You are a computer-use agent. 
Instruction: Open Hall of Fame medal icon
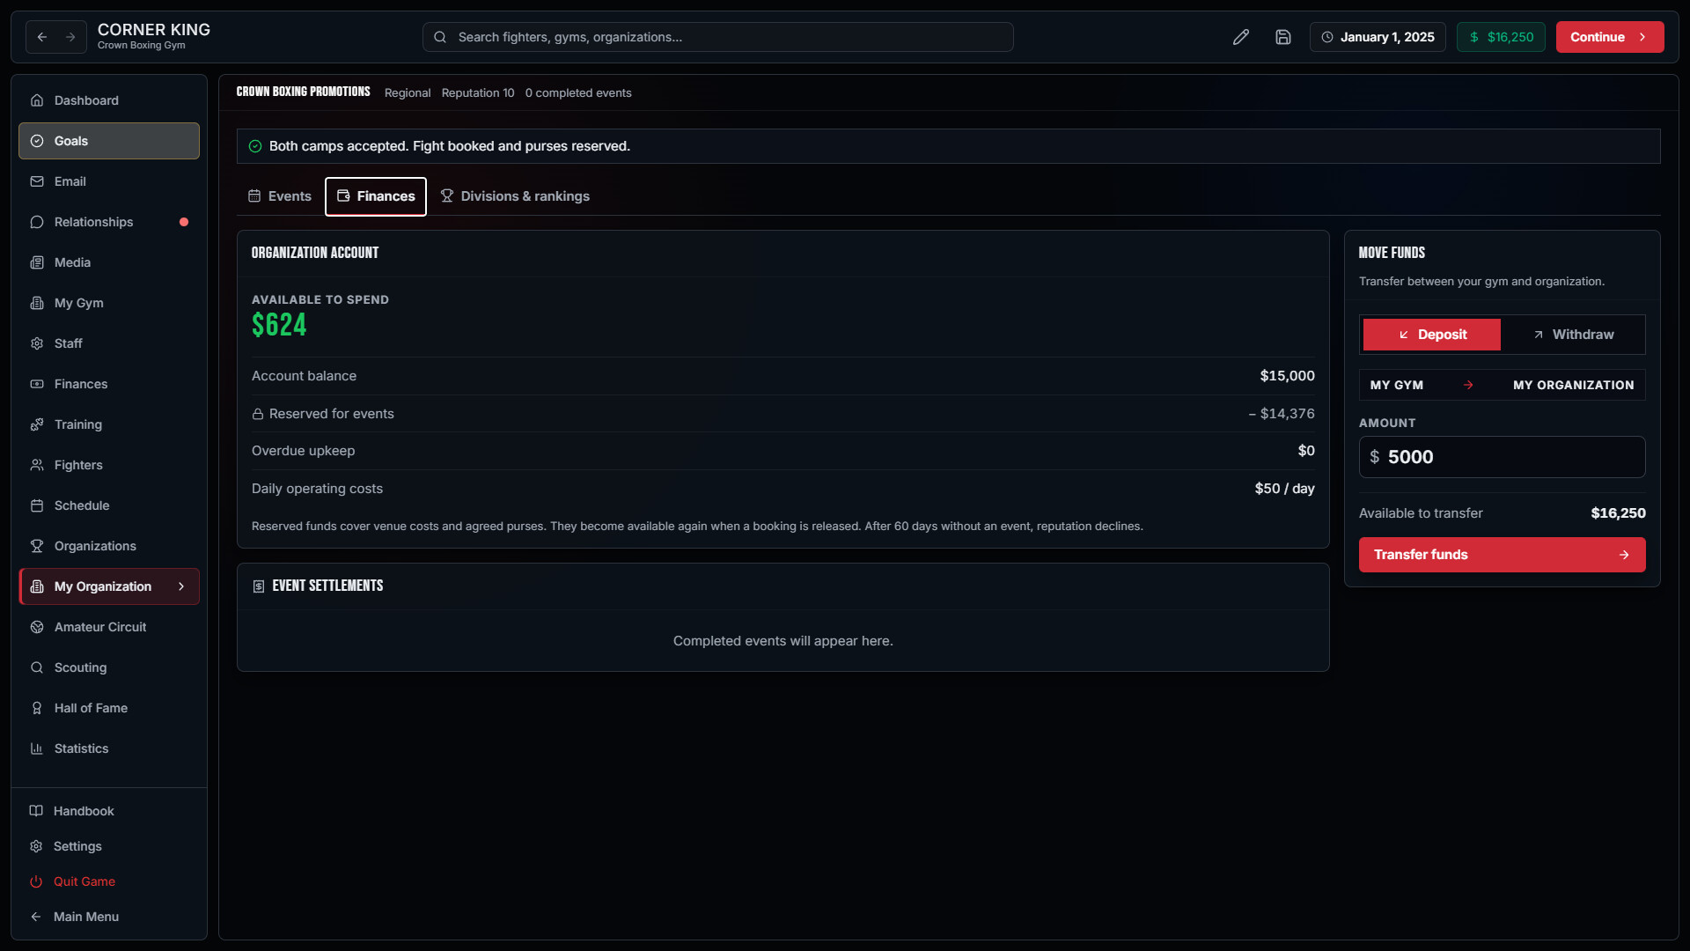coord(37,708)
